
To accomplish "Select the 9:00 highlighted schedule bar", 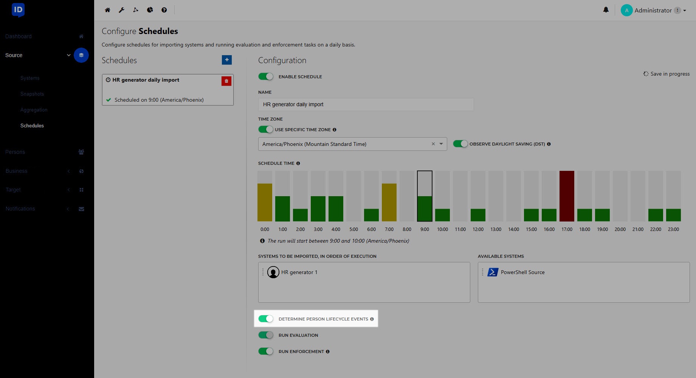I will tap(425, 196).
